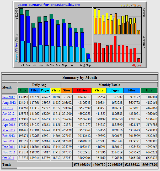
Task: Click the Totals row label
Action: pos(7,164)
